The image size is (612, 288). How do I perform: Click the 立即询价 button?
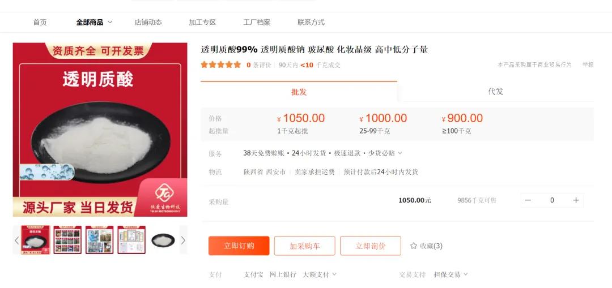[371, 246]
